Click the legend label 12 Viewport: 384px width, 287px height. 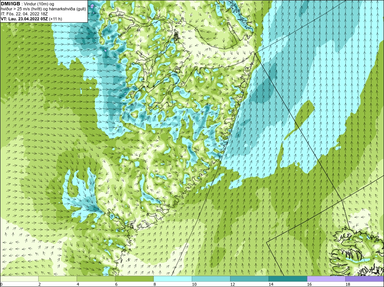tap(232, 284)
